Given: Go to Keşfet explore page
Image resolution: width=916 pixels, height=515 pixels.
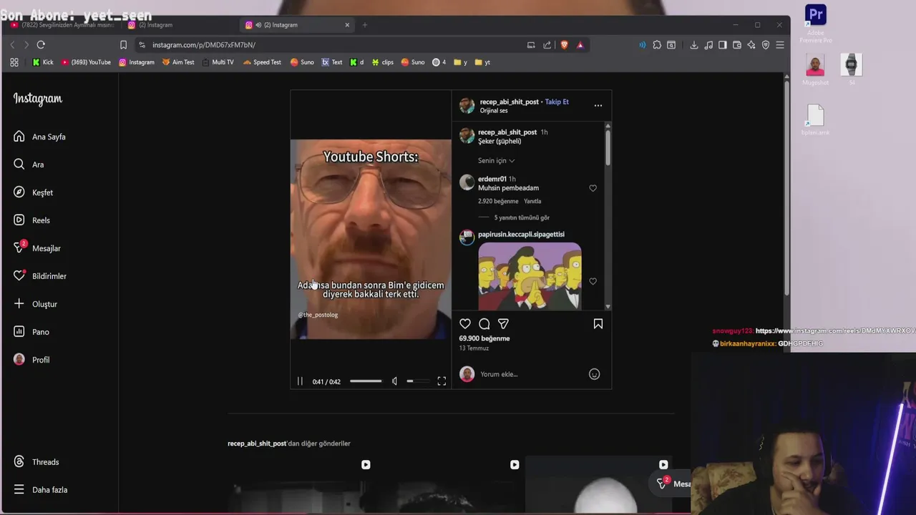Looking at the screenshot, I should pos(33,192).
